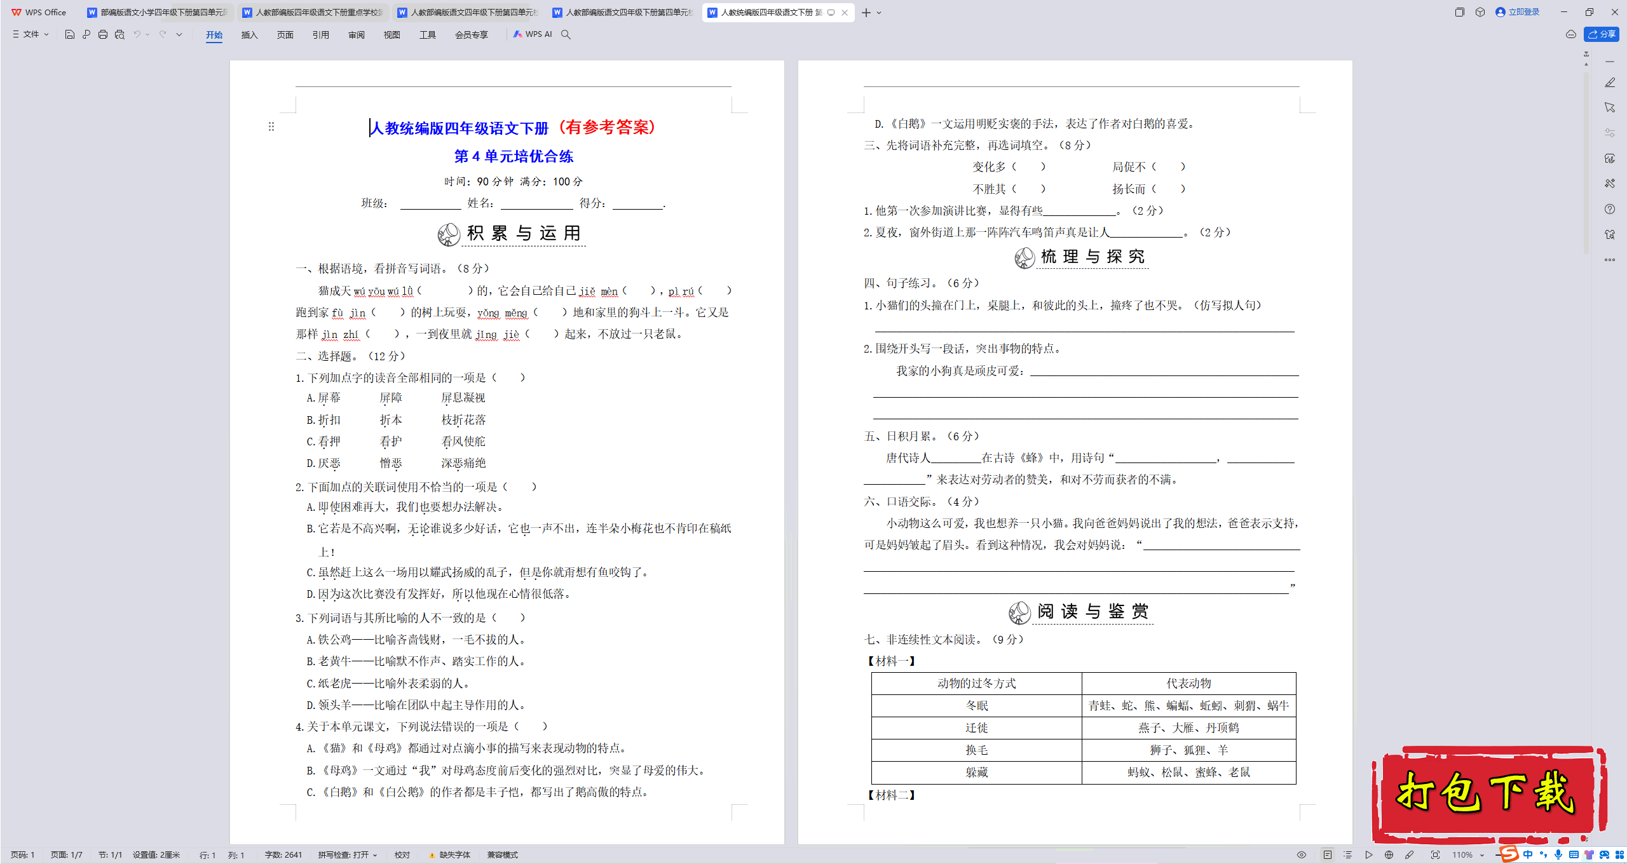The height and width of the screenshot is (864, 1627).
Task: Open the 插入 ribbon tab
Action: 250,35
